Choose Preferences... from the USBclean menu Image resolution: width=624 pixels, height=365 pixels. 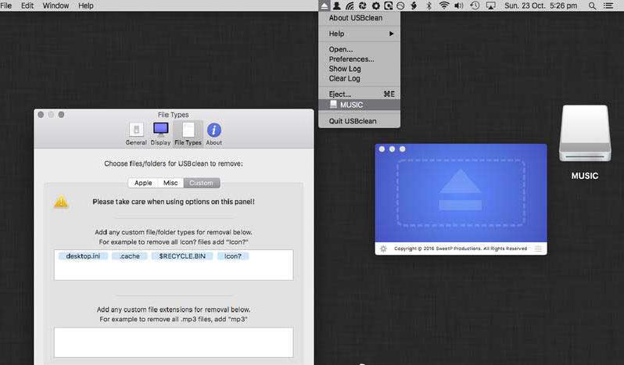(x=351, y=59)
